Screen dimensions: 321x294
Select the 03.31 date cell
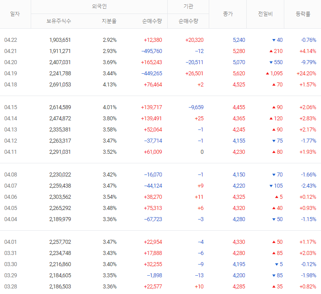(10, 253)
